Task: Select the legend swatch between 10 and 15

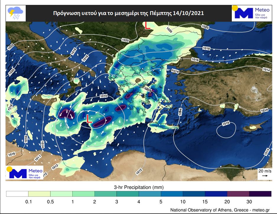Action: pos(194,194)
